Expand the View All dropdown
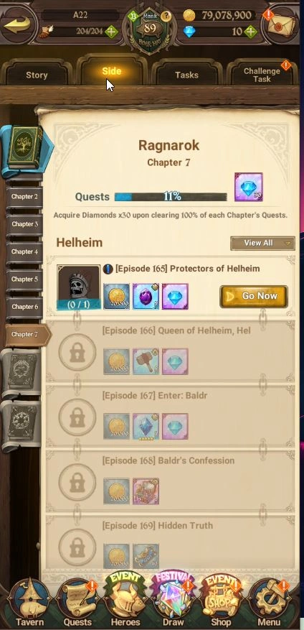The width and height of the screenshot is (304, 630). pyautogui.click(x=262, y=243)
